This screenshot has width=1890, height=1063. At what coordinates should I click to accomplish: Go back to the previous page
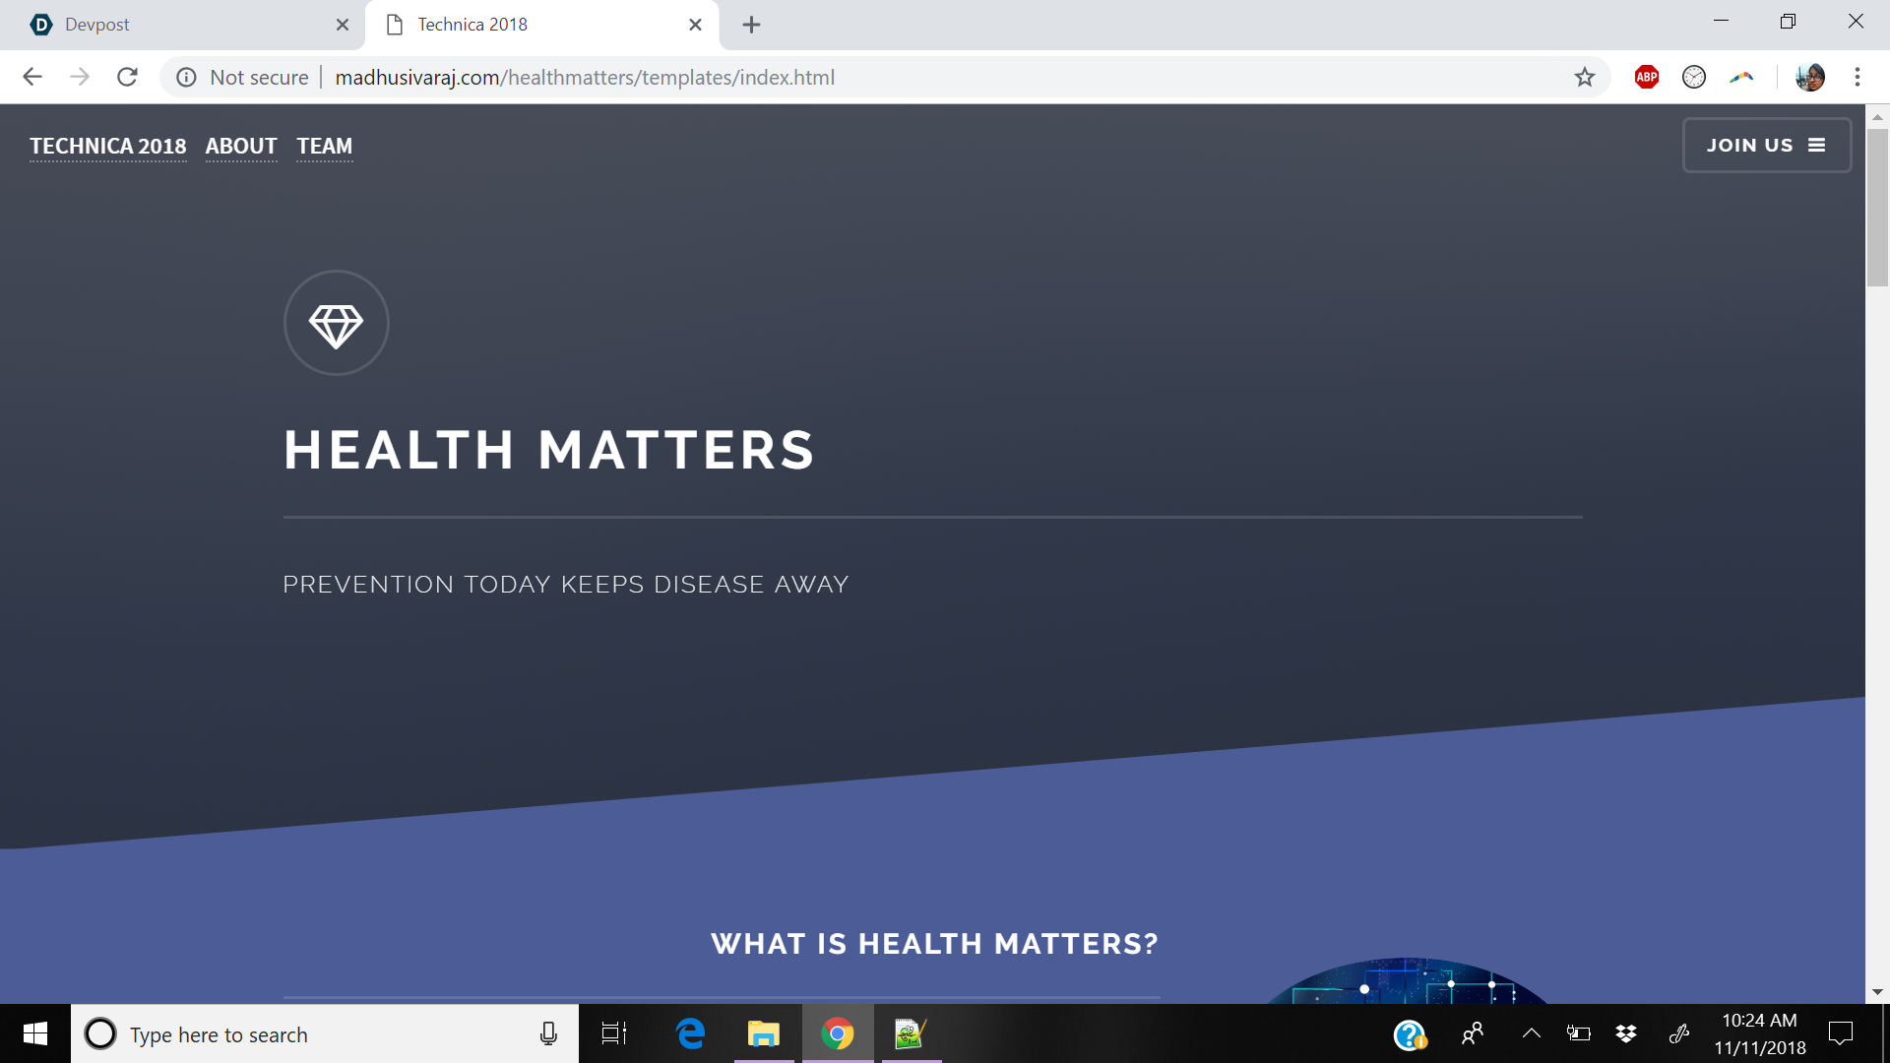pos(32,77)
